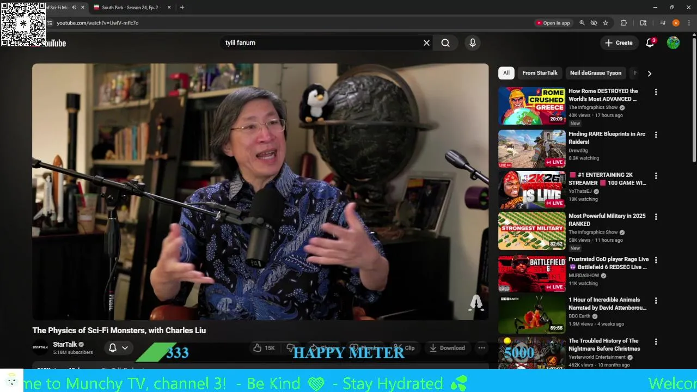Image resolution: width=697 pixels, height=392 pixels.
Task: Open Frustrated CoD player Rage Live title
Action: [x=608, y=263]
